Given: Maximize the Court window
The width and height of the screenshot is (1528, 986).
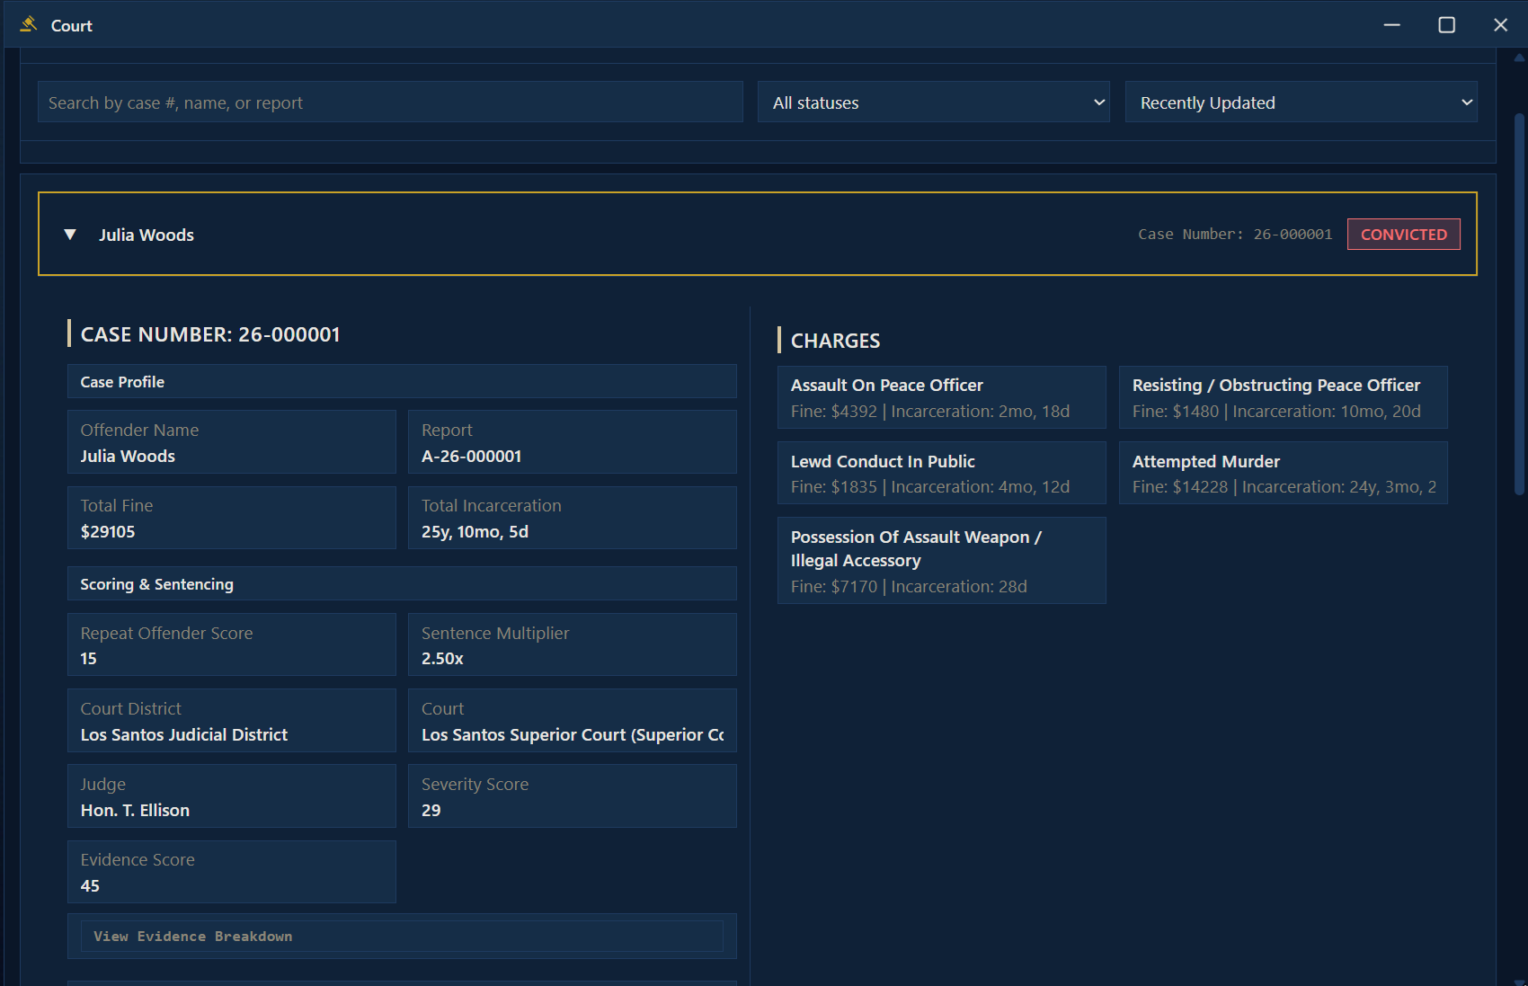Looking at the screenshot, I should 1446,25.
